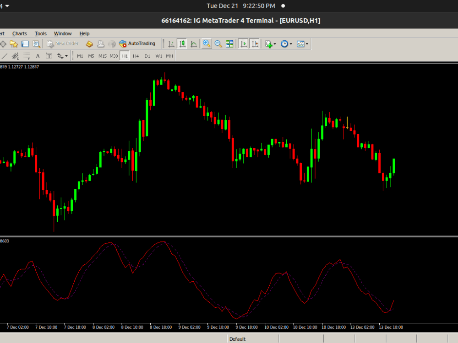Set timeframe to M15
Screen dimensions: 458x343
pyautogui.click(x=103, y=56)
